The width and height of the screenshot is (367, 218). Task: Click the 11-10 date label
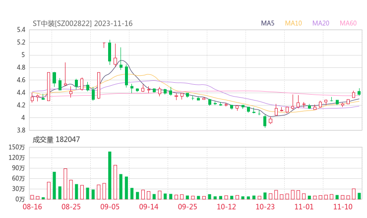[343, 207]
